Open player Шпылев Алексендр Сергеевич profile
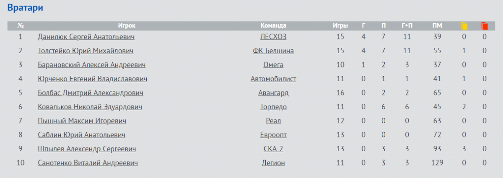 pyautogui.click(x=87, y=149)
